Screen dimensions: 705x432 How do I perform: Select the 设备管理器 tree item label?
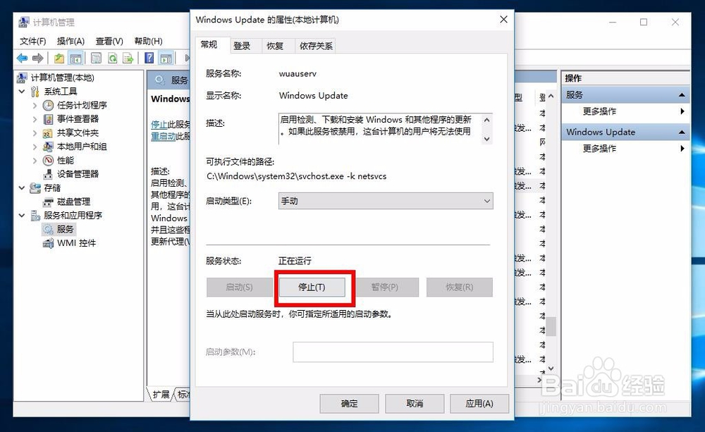pos(78,174)
